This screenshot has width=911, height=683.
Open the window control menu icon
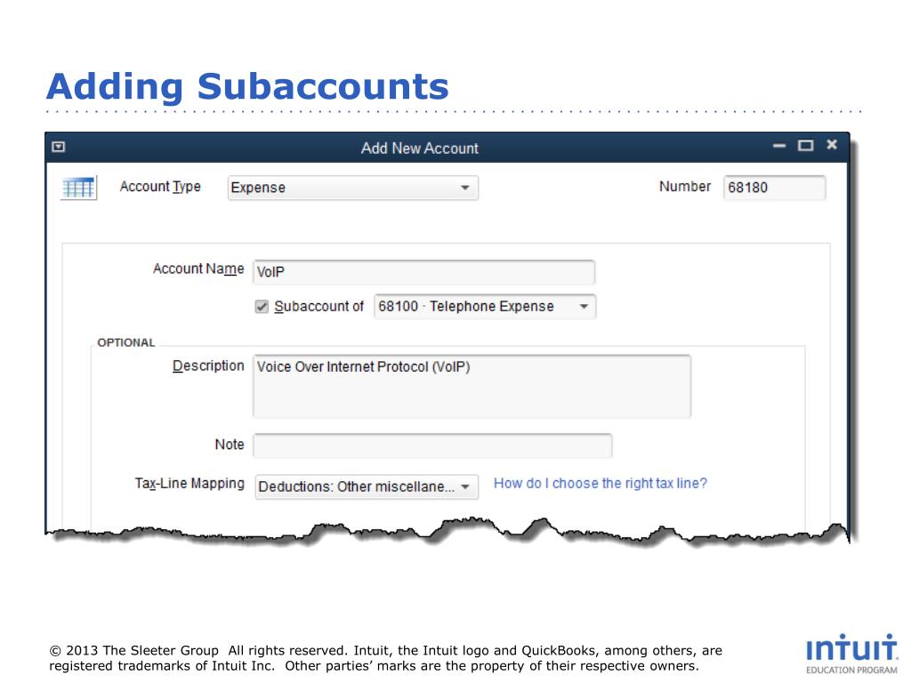59,147
